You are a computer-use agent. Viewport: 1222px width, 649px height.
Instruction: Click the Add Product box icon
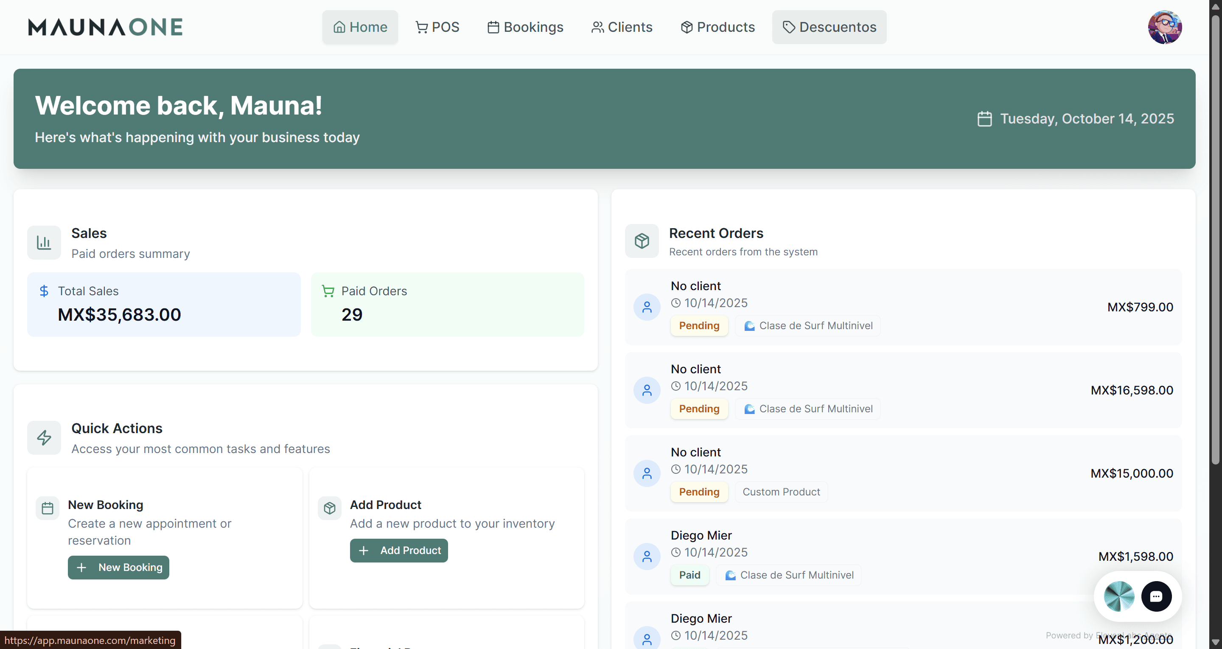(330, 508)
